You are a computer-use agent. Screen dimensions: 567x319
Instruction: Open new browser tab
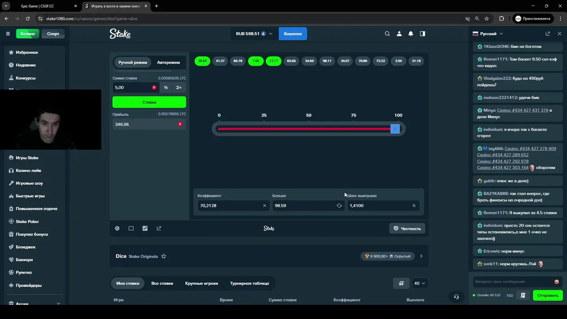point(156,6)
